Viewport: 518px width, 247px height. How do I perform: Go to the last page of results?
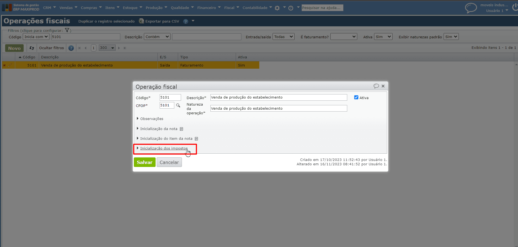point(125,48)
